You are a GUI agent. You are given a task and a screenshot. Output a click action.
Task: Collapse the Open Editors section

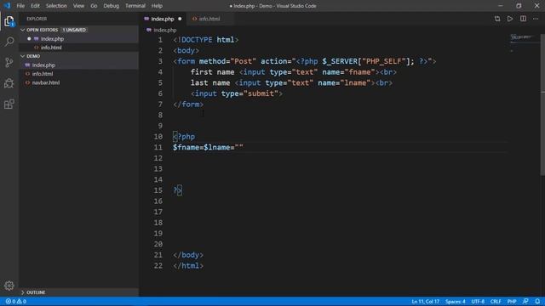23,30
